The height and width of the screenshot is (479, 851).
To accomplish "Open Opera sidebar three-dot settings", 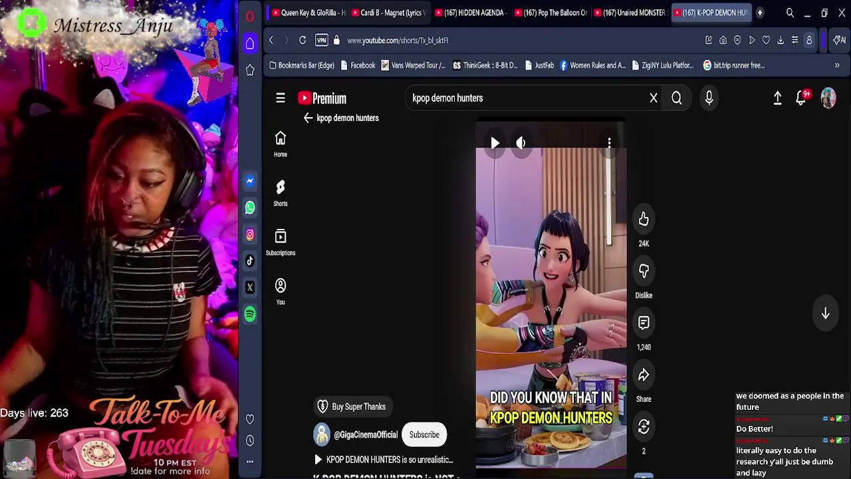I will (250, 462).
